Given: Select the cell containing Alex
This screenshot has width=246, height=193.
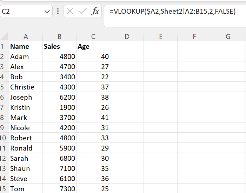Looking at the screenshot, I should tap(26, 67).
